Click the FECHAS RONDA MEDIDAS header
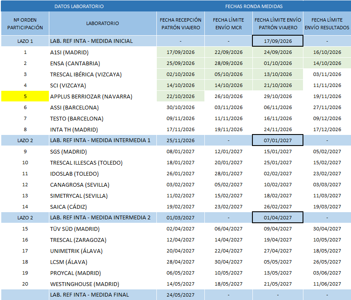The width and height of the screenshot is (351, 300). coord(254,6)
